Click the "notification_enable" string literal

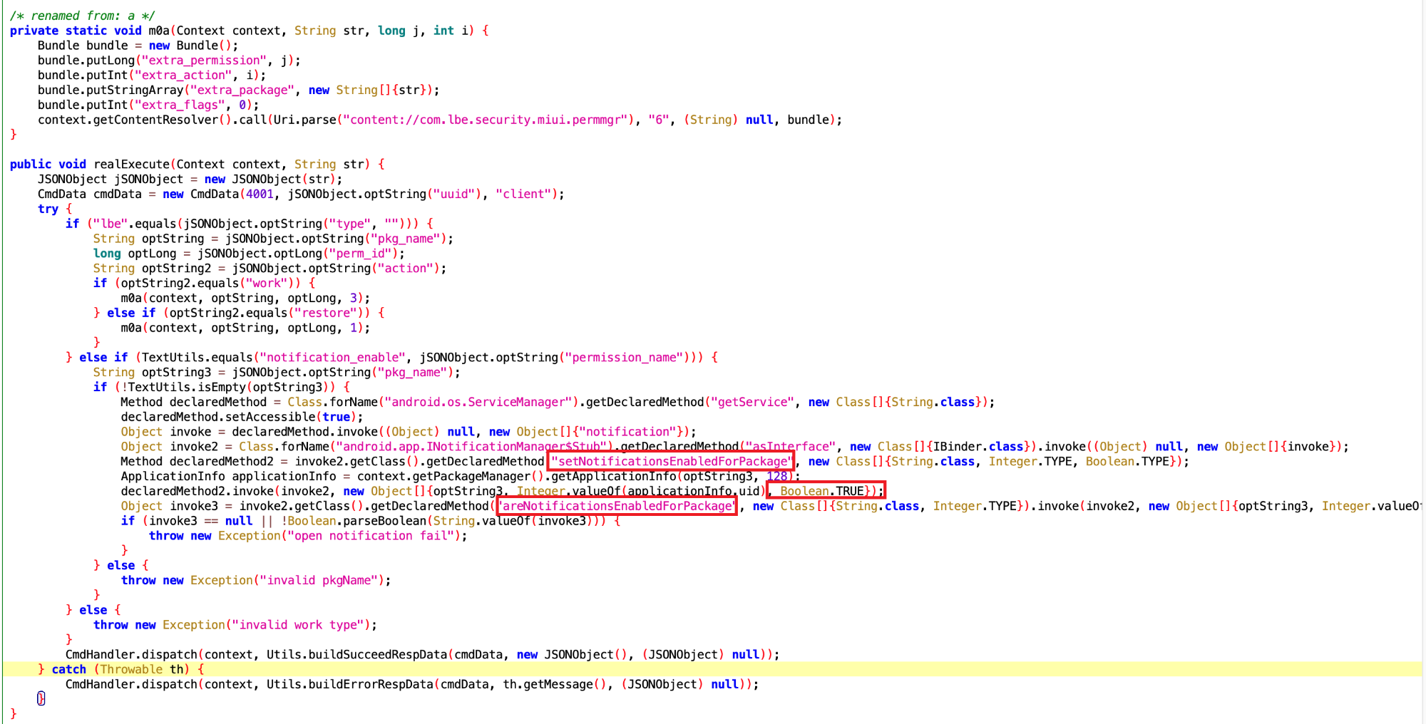[x=333, y=357]
